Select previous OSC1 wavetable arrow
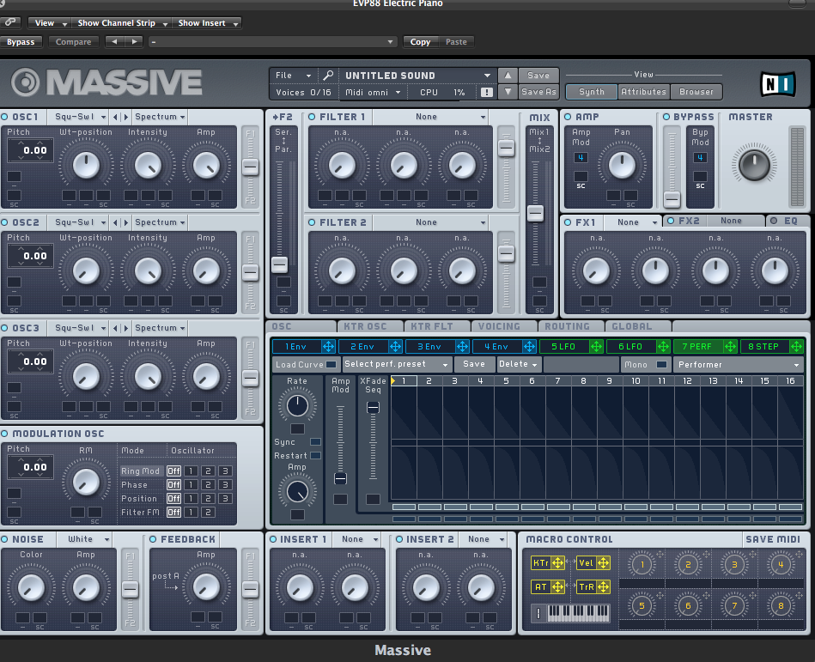815x662 pixels. click(115, 117)
